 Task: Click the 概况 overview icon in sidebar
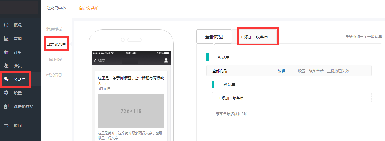pos(6,25)
